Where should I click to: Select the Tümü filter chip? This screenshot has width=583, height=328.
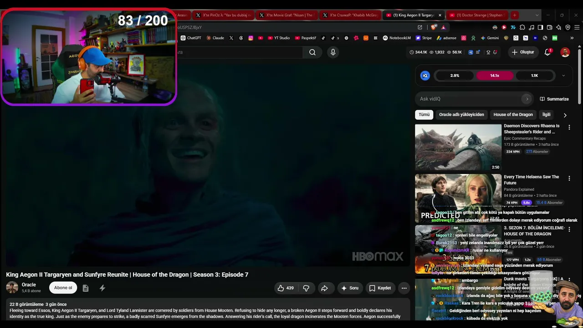tap(424, 115)
